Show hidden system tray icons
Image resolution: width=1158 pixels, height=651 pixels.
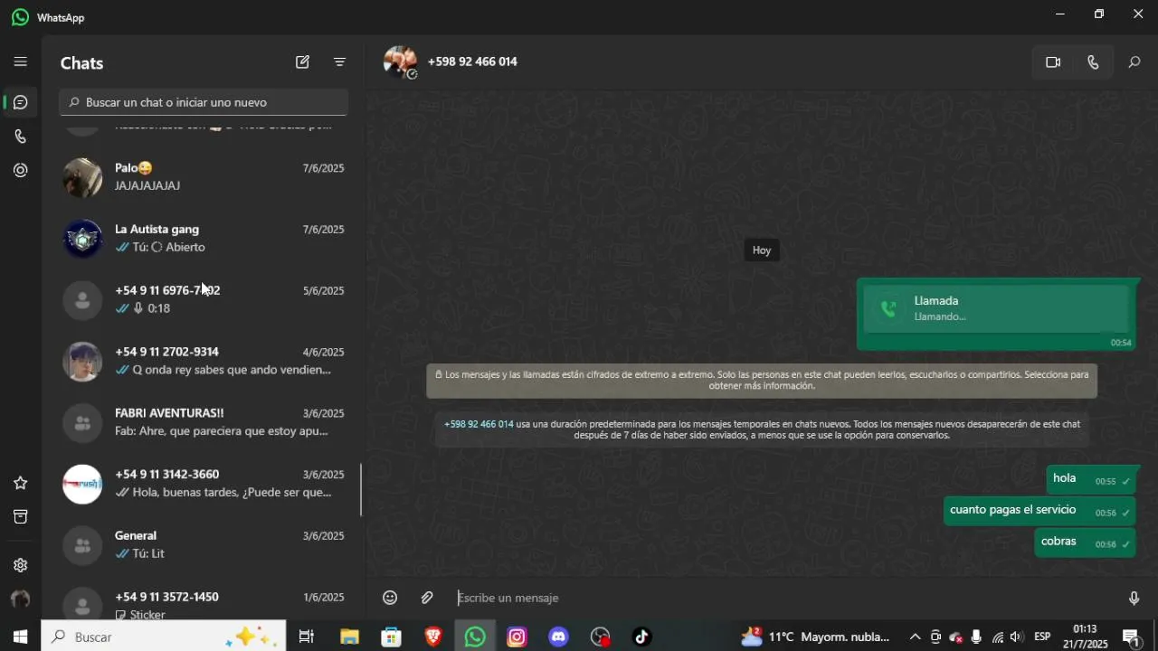(915, 637)
